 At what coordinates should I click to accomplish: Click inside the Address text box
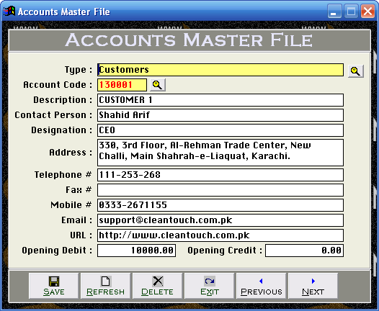[x=220, y=153]
